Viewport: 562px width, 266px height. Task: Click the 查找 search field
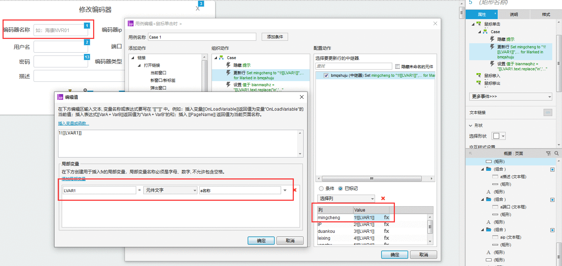354,66
